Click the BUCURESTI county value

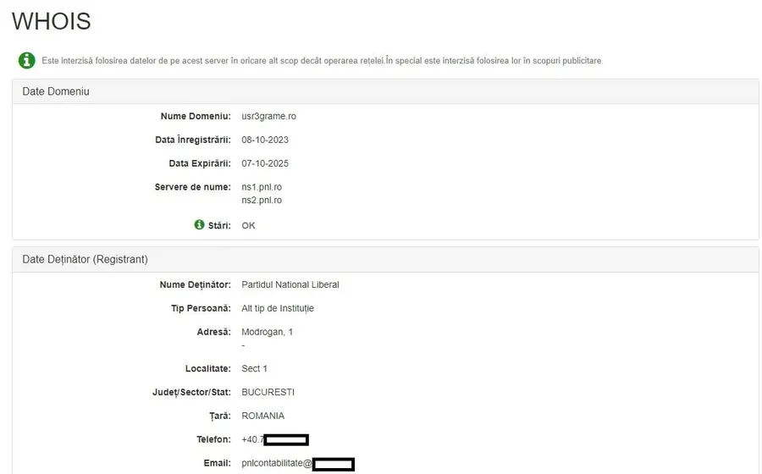[x=268, y=392]
